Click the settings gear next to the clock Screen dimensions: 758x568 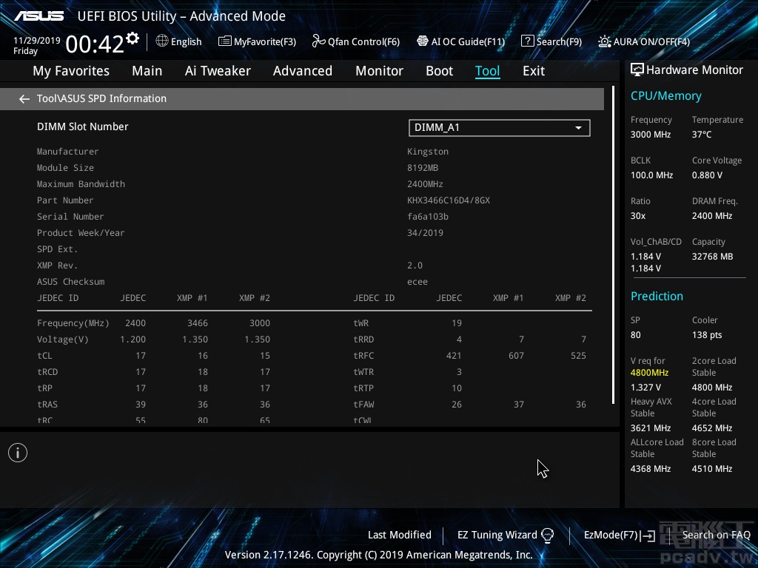[x=133, y=38]
